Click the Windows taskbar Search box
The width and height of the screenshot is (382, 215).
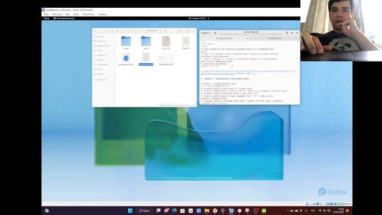pos(144,211)
